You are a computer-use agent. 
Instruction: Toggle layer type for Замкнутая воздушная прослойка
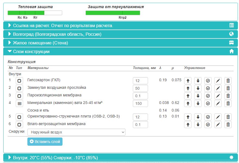pyautogui.click(x=19, y=88)
